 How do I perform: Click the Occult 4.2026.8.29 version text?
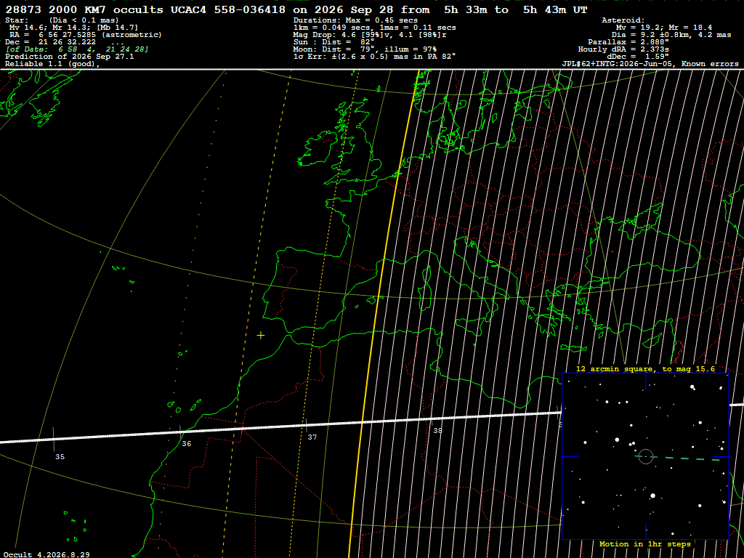[46, 554]
